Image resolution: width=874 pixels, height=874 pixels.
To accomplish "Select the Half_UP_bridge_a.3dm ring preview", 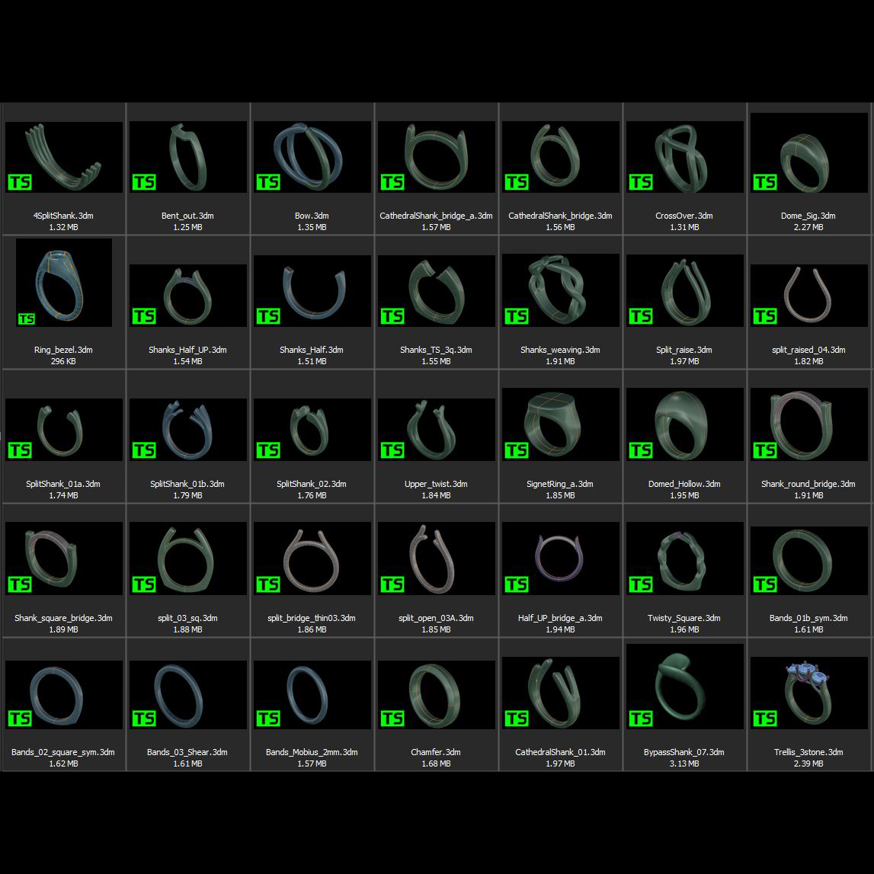I will point(561,559).
